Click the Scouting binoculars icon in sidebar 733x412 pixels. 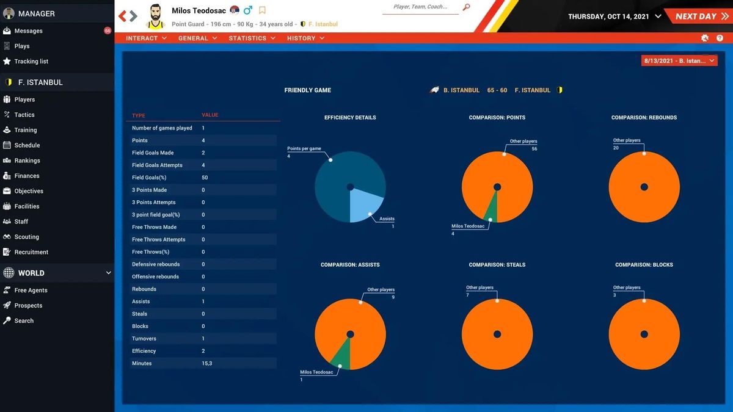[7, 237]
